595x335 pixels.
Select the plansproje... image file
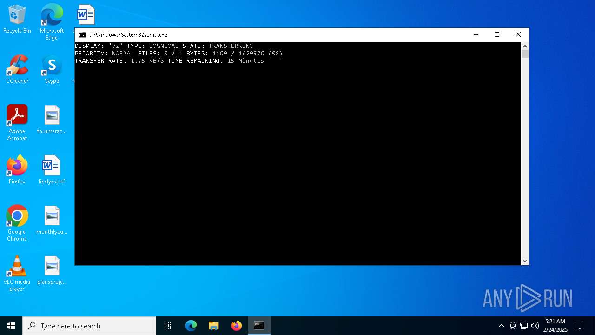(52, 271)
